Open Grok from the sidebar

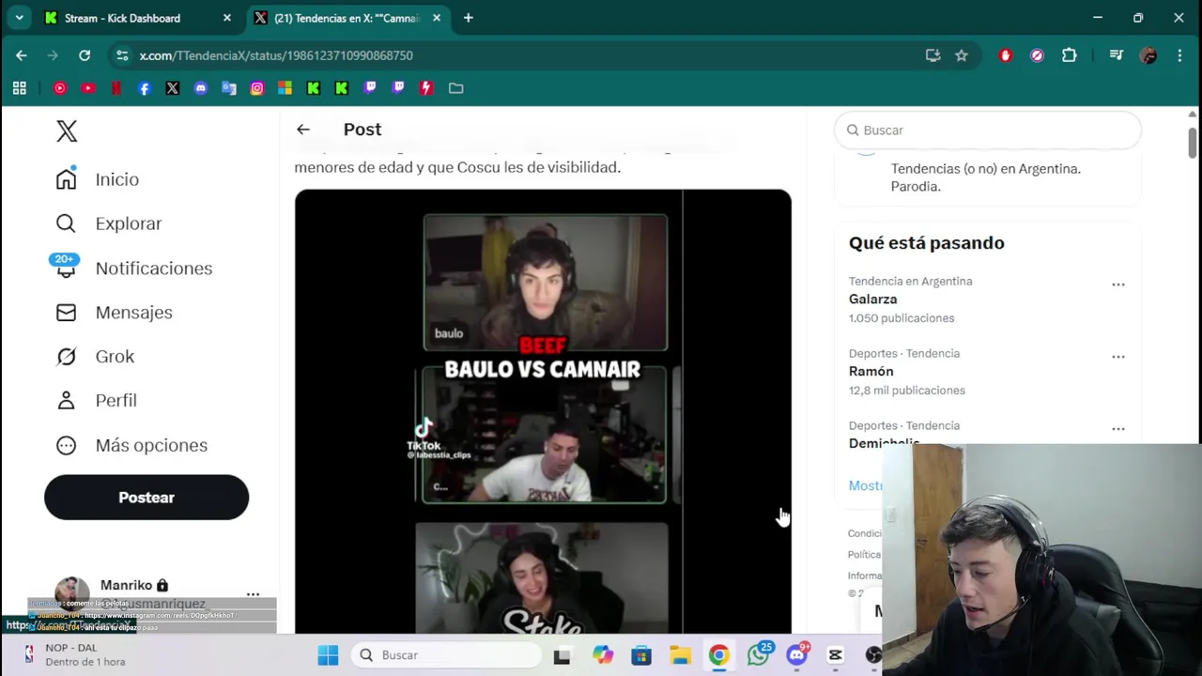click(x=95, y=357)
